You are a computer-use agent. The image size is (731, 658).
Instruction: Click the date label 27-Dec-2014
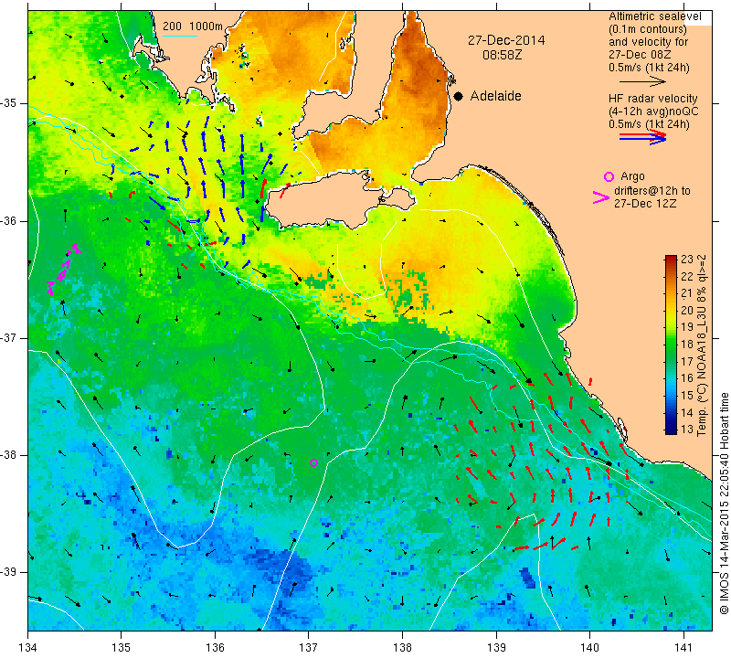point(506,40)
